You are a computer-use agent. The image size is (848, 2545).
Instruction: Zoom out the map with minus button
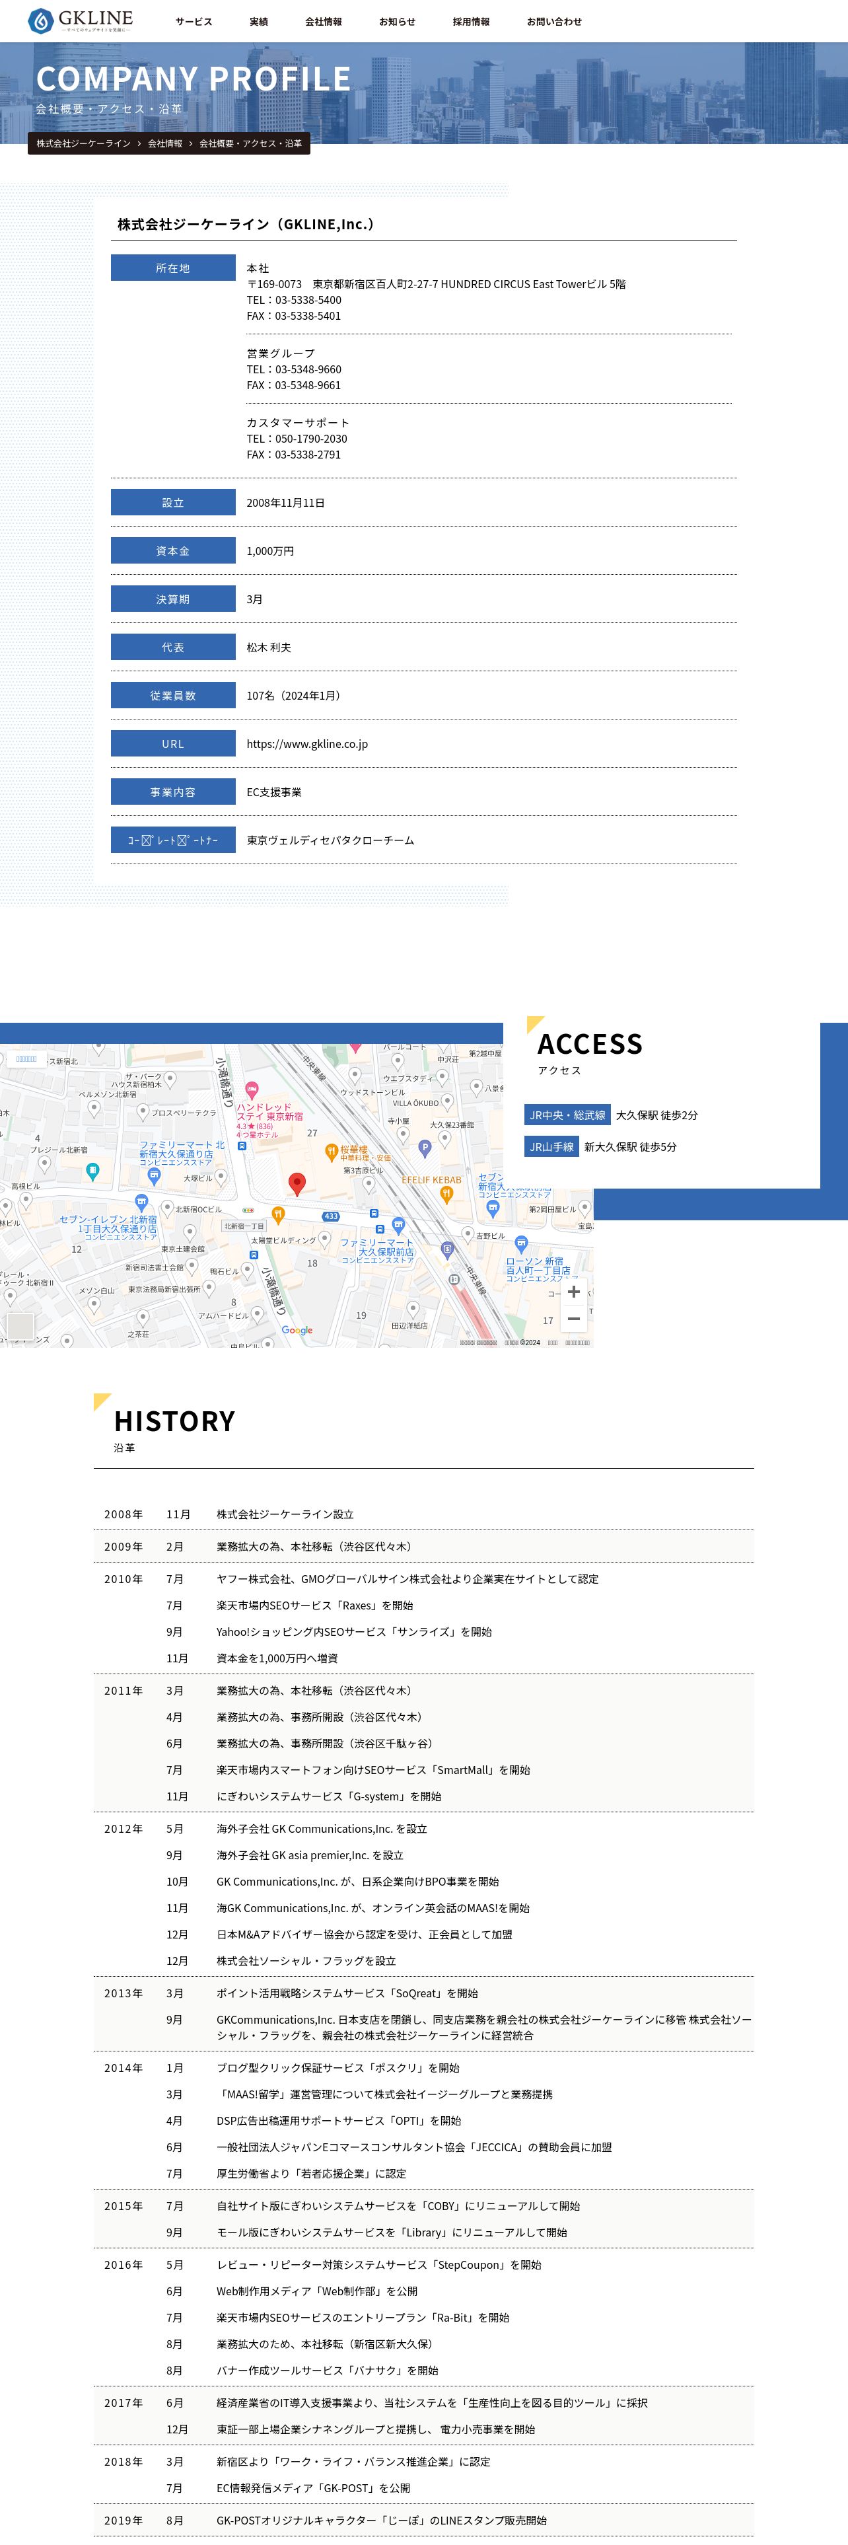573,1319
